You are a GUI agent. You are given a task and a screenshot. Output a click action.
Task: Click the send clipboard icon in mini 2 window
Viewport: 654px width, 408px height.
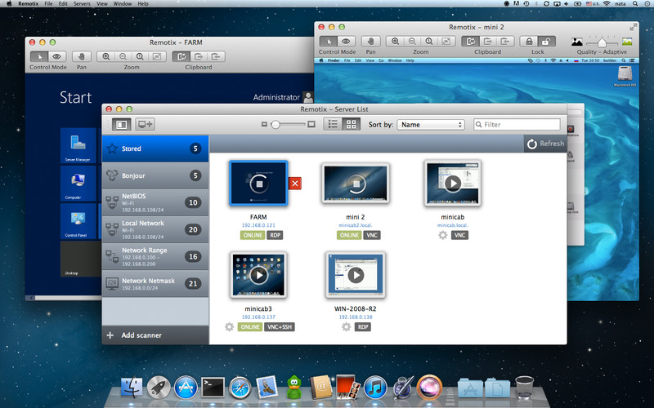coord(487,42)
